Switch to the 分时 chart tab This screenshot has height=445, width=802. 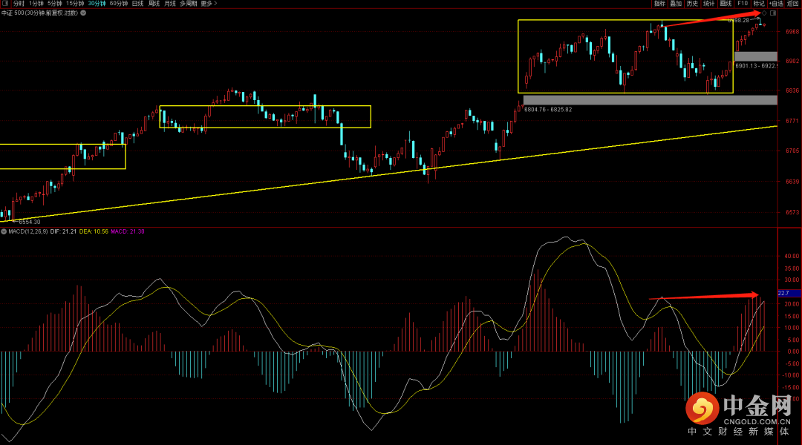coord(19,4)
